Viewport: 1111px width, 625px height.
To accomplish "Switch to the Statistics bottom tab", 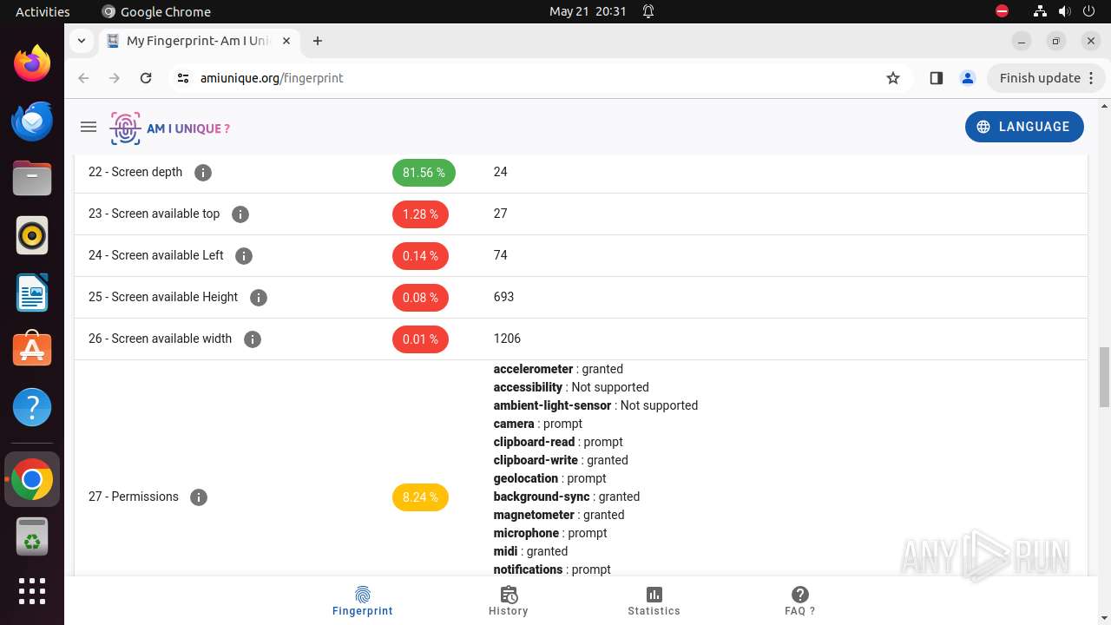I will point(654,601).
